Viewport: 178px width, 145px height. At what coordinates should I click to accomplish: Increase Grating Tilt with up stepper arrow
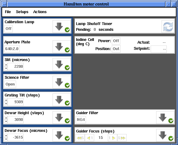pos(6,100)
